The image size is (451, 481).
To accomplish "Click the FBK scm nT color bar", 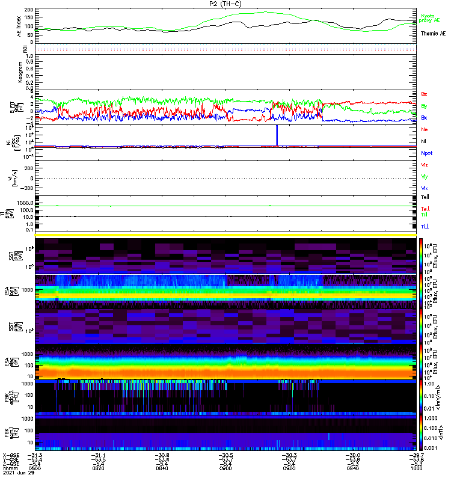I will [x=421, y=432].
